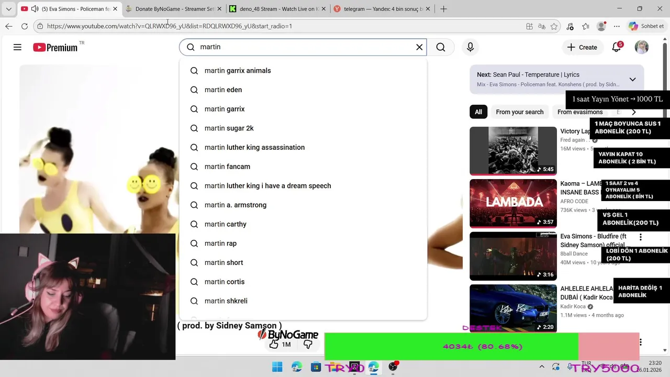670x377 pixels.
Task: Dislike the video with thumbs down
Action: [308, 344]
